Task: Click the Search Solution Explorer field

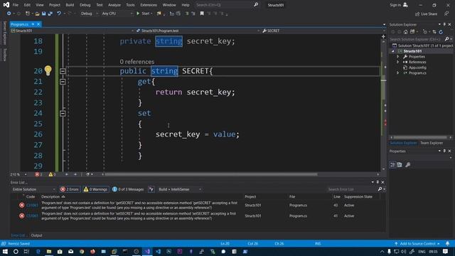Action: click(x=417, y=39)
